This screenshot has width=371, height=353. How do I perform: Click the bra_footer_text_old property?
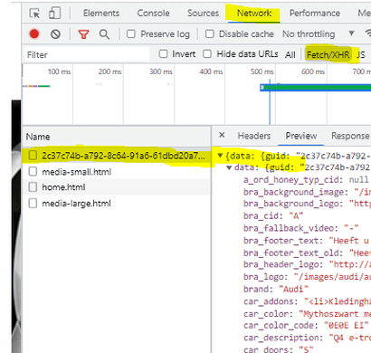tap(307, 253)
